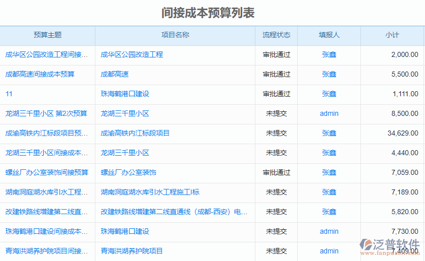The height and width of the screenshot is (261, 425).
Task: Sort by 预算主题 column header
Action: [47, 35]
